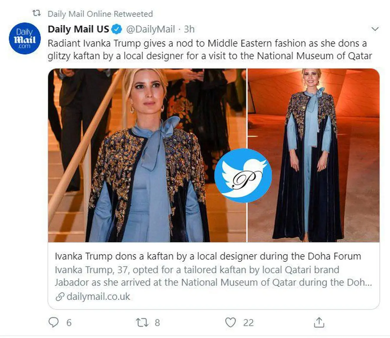Open the Daily Mail US profile name
390x338 pixels.
click(78, 29)
